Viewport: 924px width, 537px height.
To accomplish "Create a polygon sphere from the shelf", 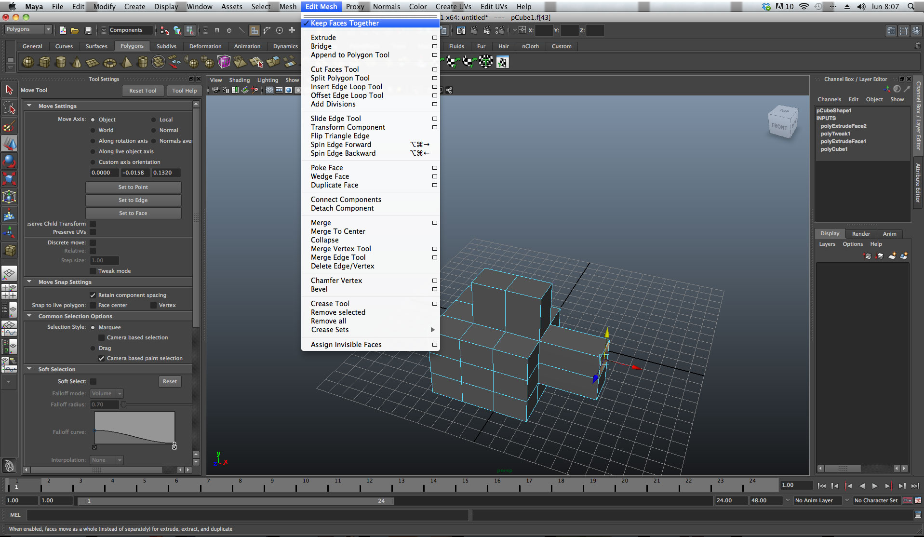I will 28,62.
